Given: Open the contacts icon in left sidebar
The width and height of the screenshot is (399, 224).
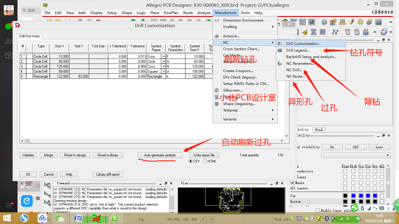Looking at the screenshot, I should tap(8, 41).
